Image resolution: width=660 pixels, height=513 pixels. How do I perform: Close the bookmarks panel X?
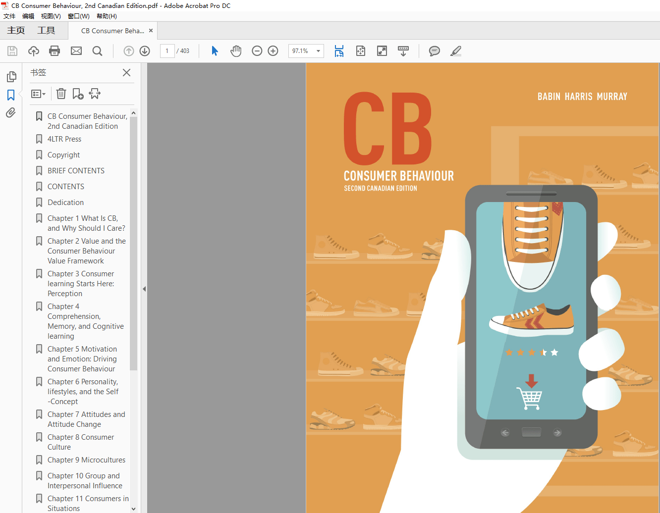coord(127,73)
